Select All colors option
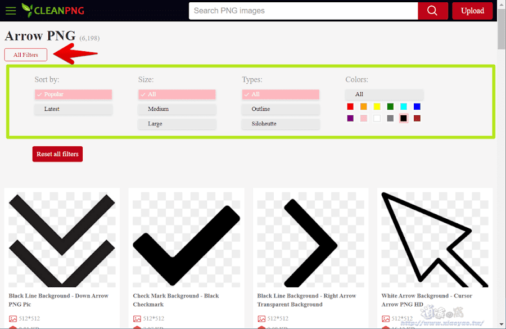Screen dimensions: 506x329 pyautogui.click(x=385, y=94)
